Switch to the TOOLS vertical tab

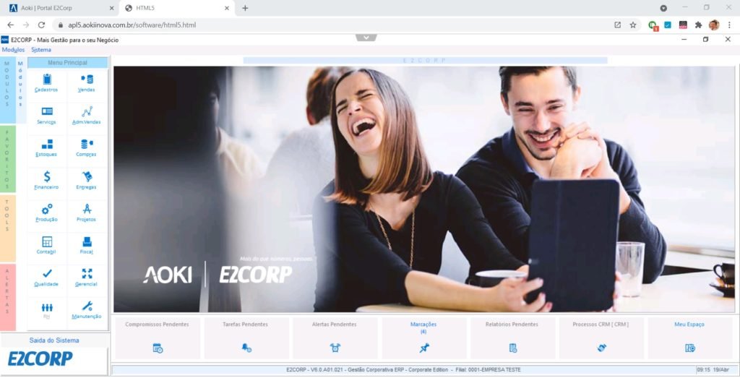[x=7, y=228]
